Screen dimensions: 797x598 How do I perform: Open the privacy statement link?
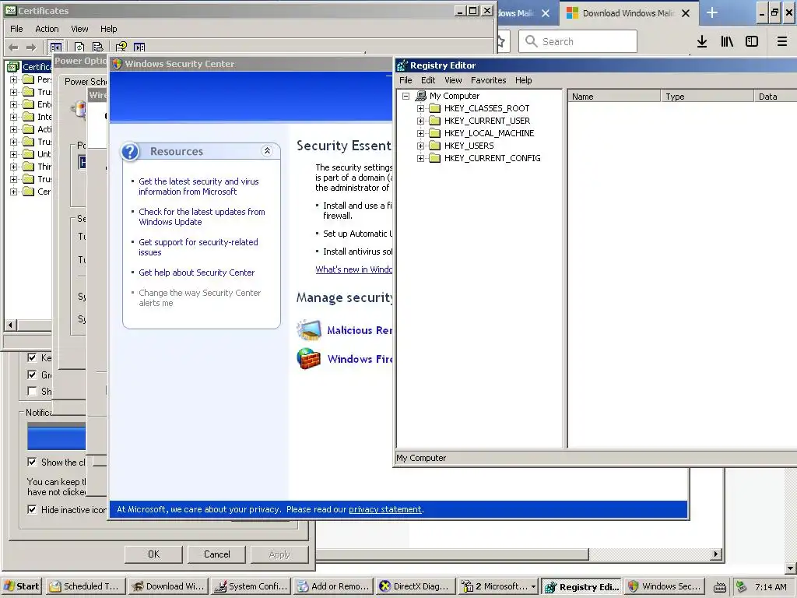[x=385, y=509]
